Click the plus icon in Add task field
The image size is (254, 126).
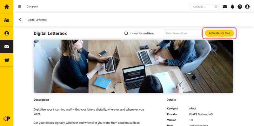[x=216, y=7]
